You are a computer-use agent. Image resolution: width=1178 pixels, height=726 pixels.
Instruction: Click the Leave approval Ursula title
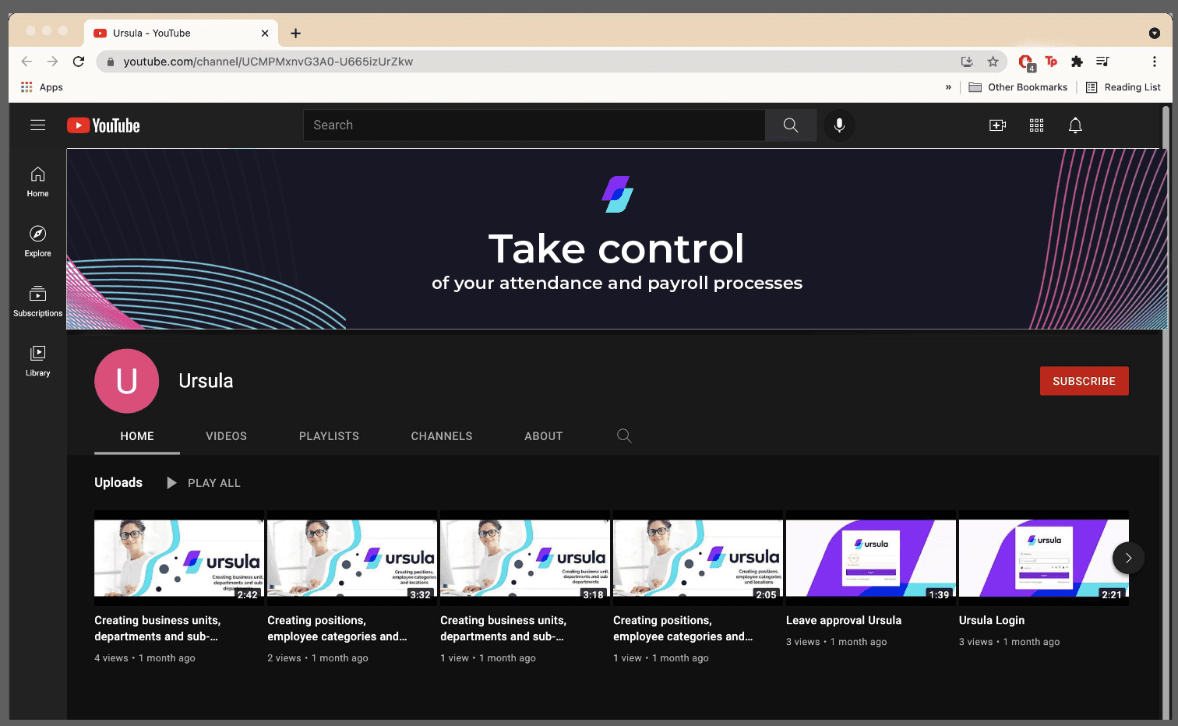[843, 620]
